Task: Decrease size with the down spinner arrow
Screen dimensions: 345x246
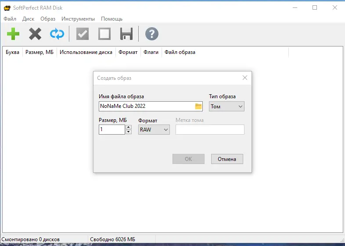Action: pos(129,132)
